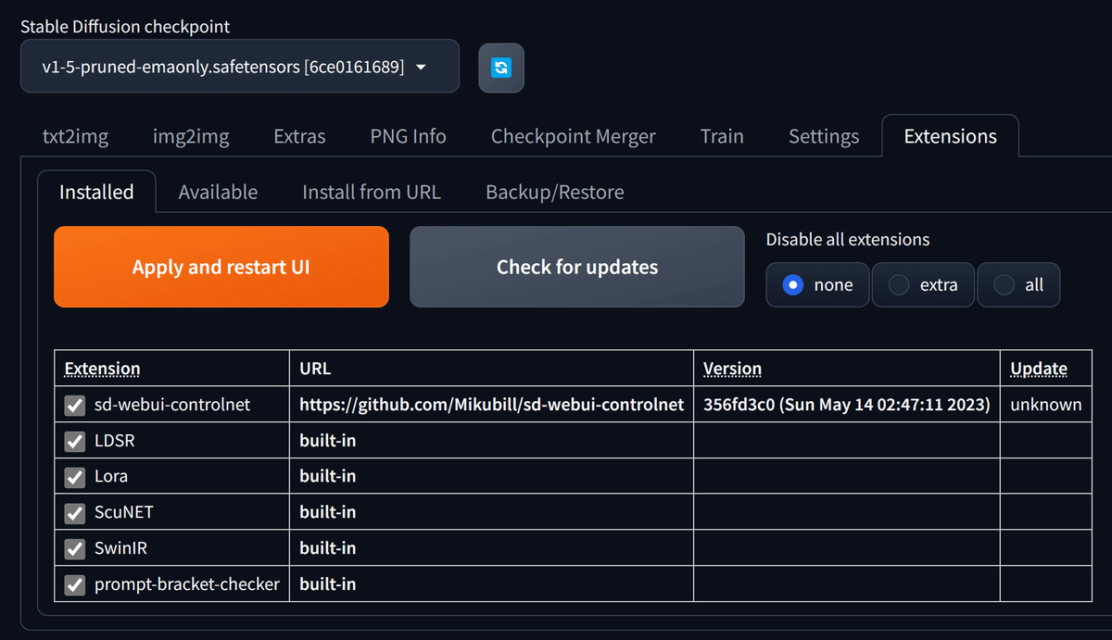Click the 356fd3c0 version cell

847,405
